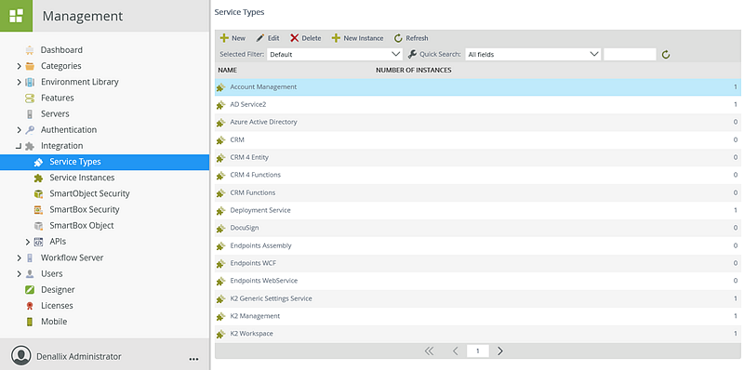Open the Dashboard node icon
The height and width of the screenshot is (370, 744).
coord(30,50)
